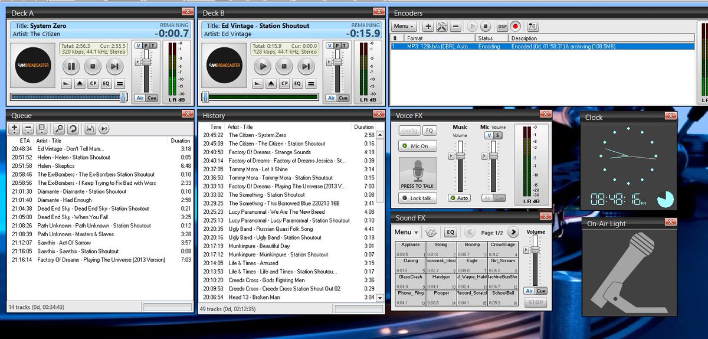Toggle Deck A Air output
The width and height of the screenshot is (708, 339).
click(140, 98)
